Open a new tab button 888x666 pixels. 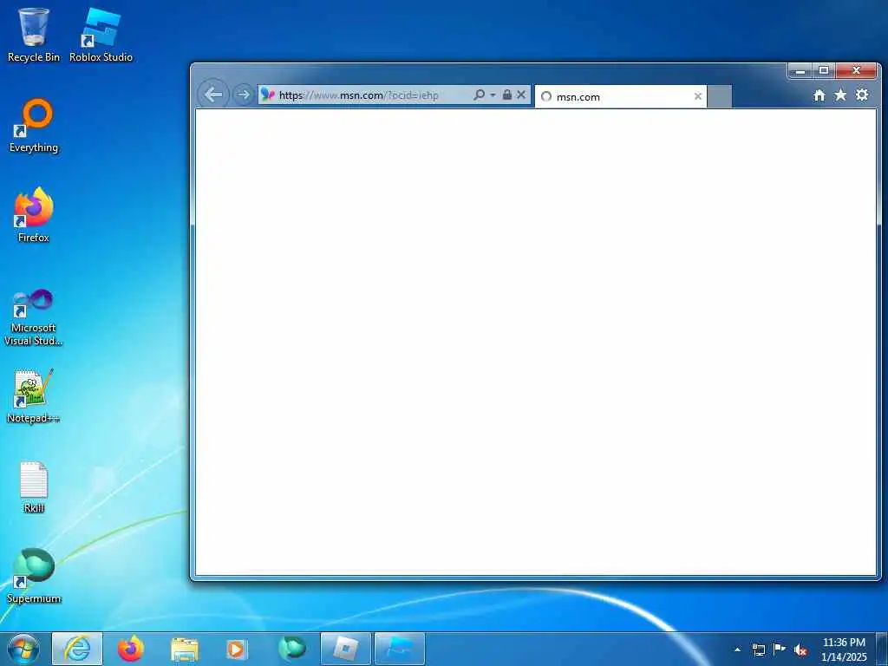tap(720, 96)
